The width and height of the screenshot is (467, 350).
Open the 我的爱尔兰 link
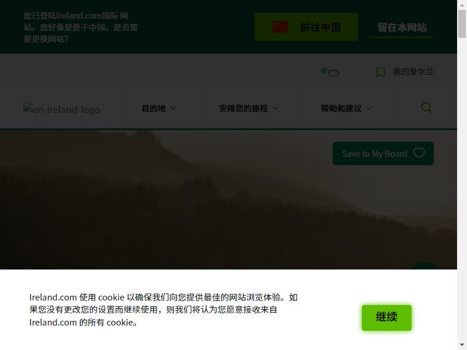point(413,72)
